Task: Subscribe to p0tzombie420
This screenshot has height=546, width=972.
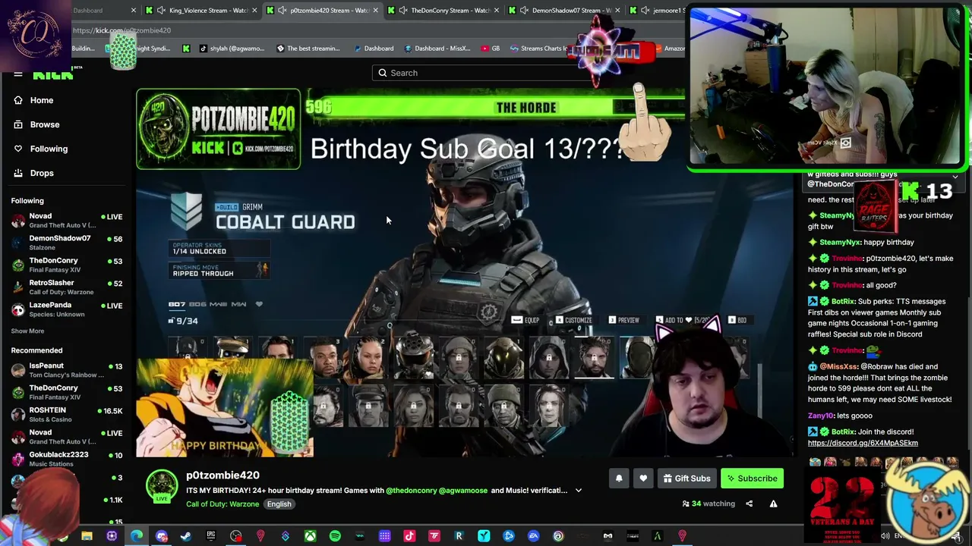Action: click(x=752, y=479)
